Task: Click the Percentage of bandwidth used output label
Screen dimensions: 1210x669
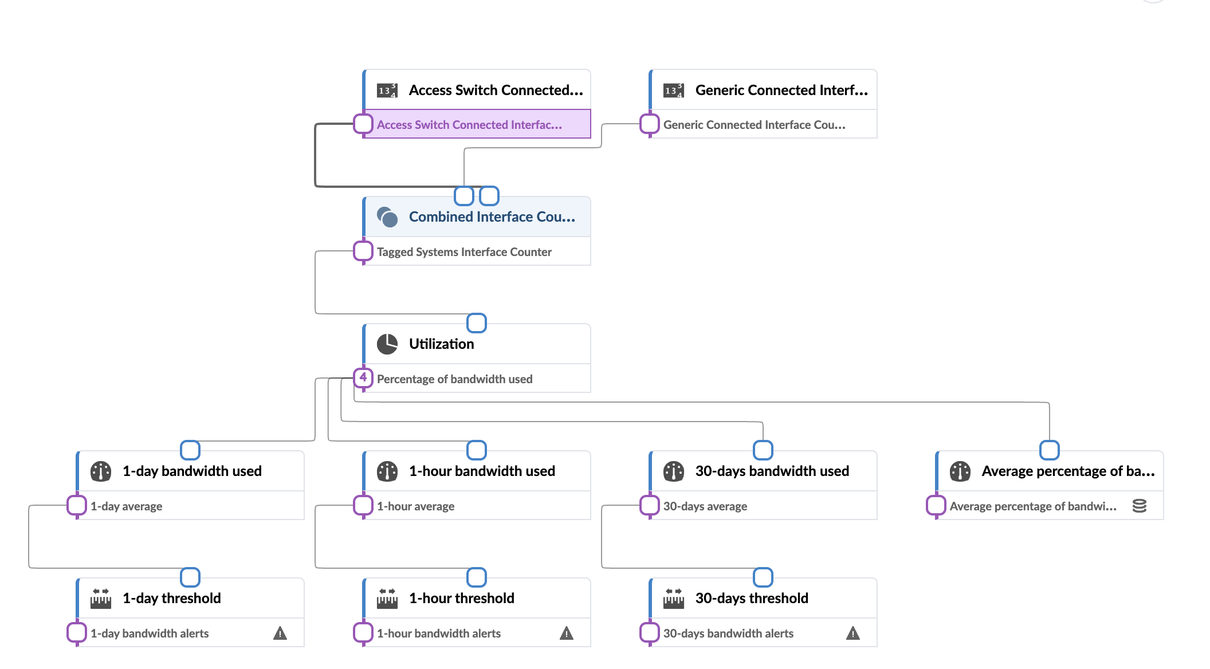Action: pos(454,379)
